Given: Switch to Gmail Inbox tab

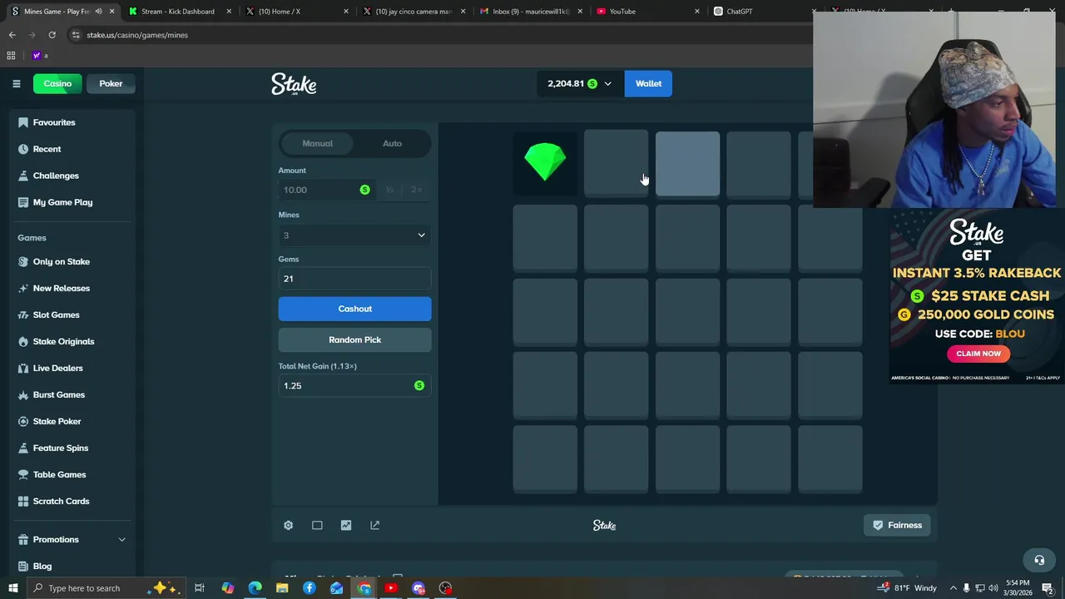Looking at the screenshot, I should click(529, 12).
